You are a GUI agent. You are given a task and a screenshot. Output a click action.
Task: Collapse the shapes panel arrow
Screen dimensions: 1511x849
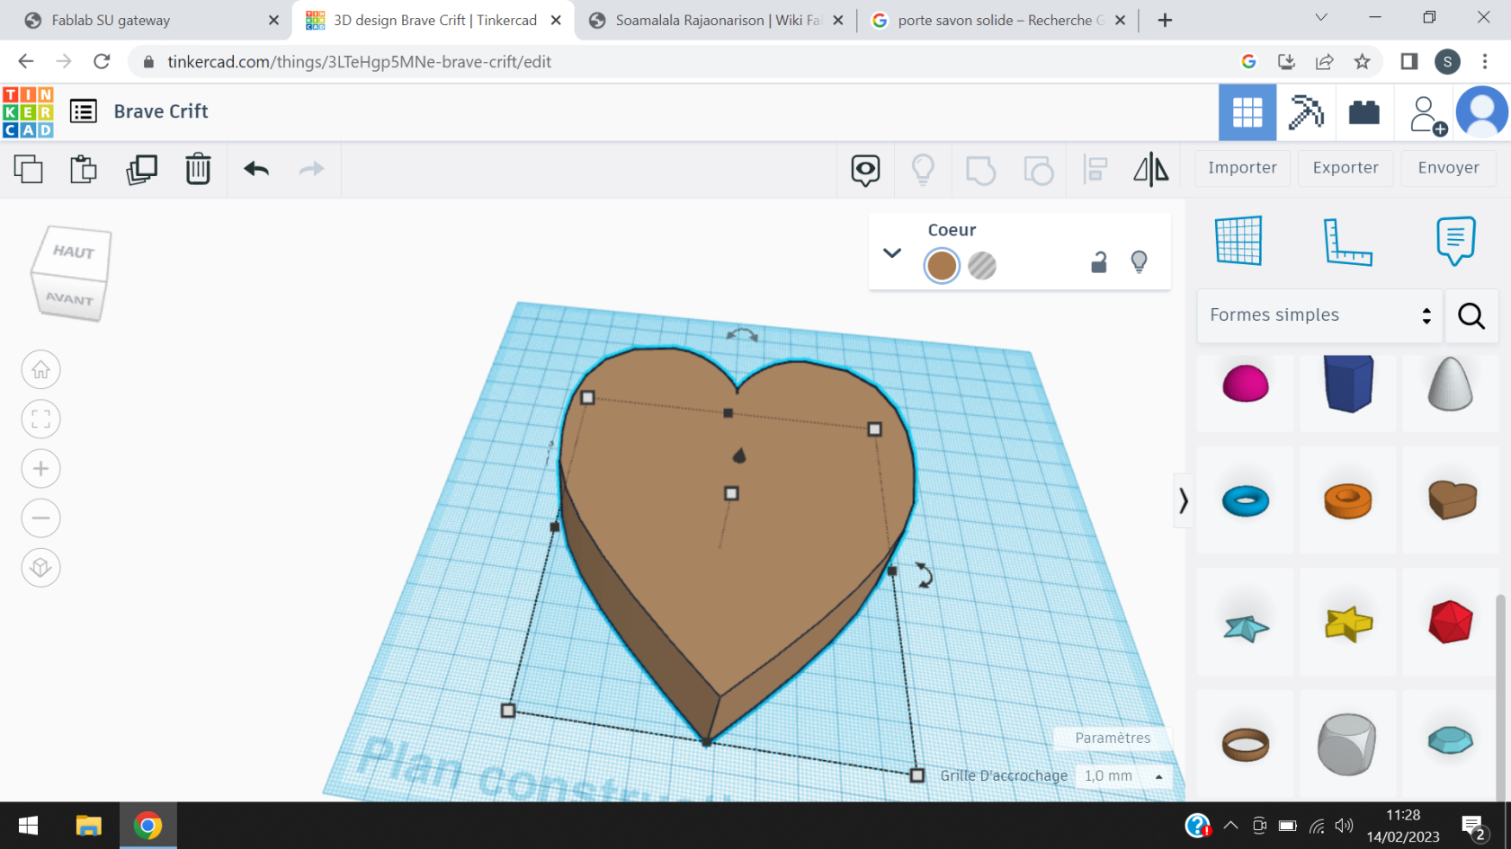pos(1184,500)
